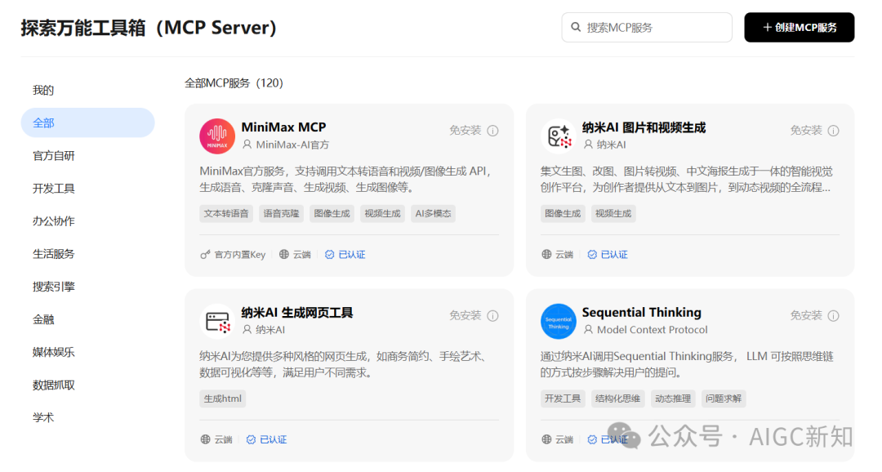Open the 纳米AI 图片和视频生成 card title
Image resolution: width=882 pixels, height=472 pixels.
[644, 127]
